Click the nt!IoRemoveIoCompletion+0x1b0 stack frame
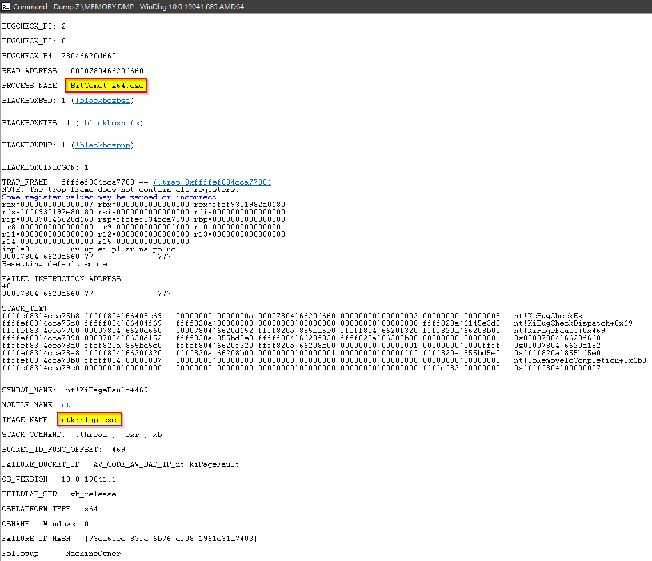The width and height of the screenshot is (652, 561). pyautogui.click(x=579, y=360)
